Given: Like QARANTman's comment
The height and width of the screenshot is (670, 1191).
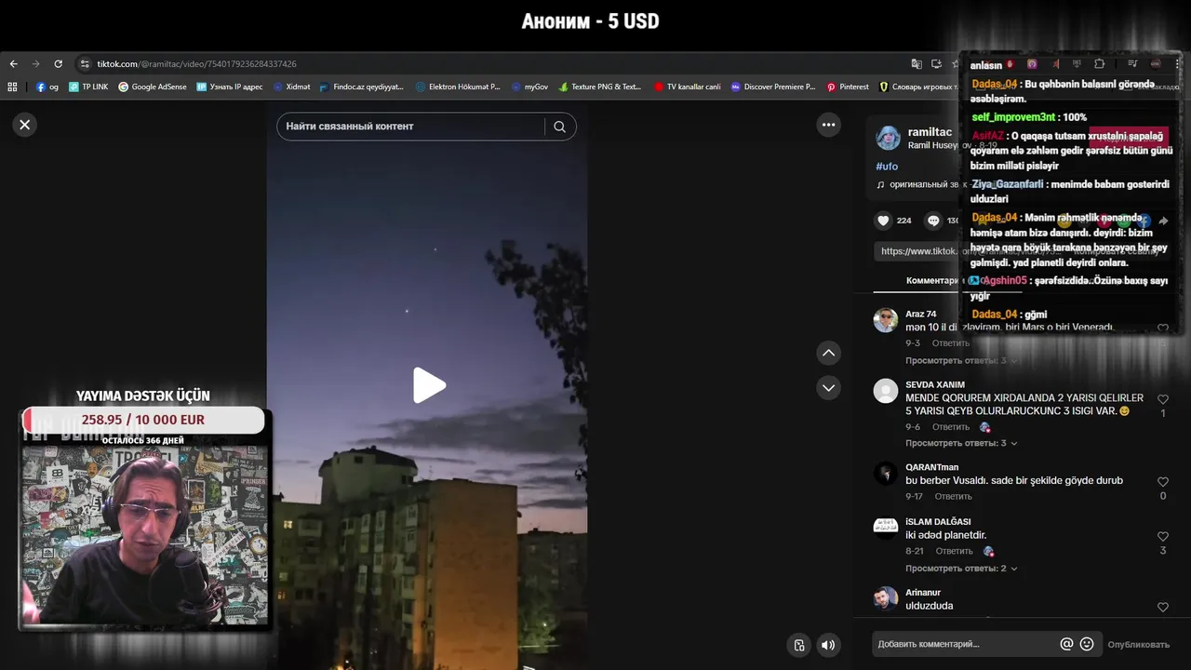Looking at the screenshot, I should [1162, 482].
